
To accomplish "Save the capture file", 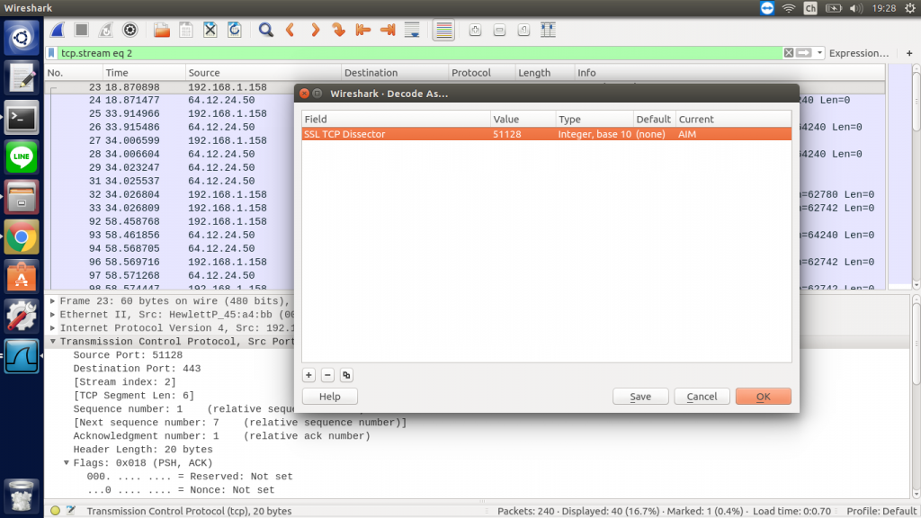I will (x=185, y=30).
